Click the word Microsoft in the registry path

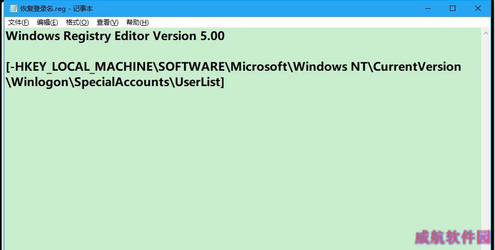tap(259, 66)
